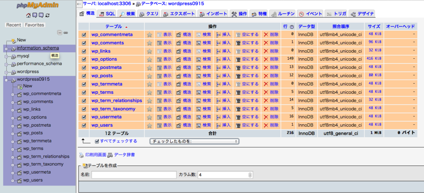This screenshot has height=193, width=424.
Task: Toggle the check-all (すべてチェックする) checkbox
Action: 97,141
